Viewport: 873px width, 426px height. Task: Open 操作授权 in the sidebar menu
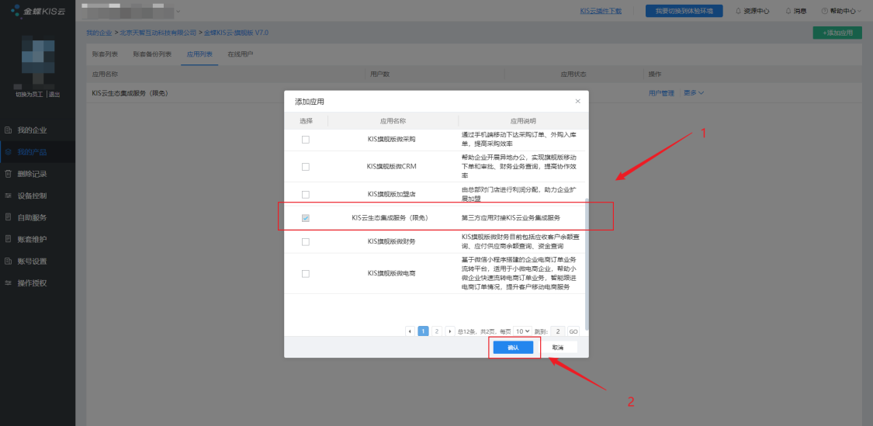37,283
